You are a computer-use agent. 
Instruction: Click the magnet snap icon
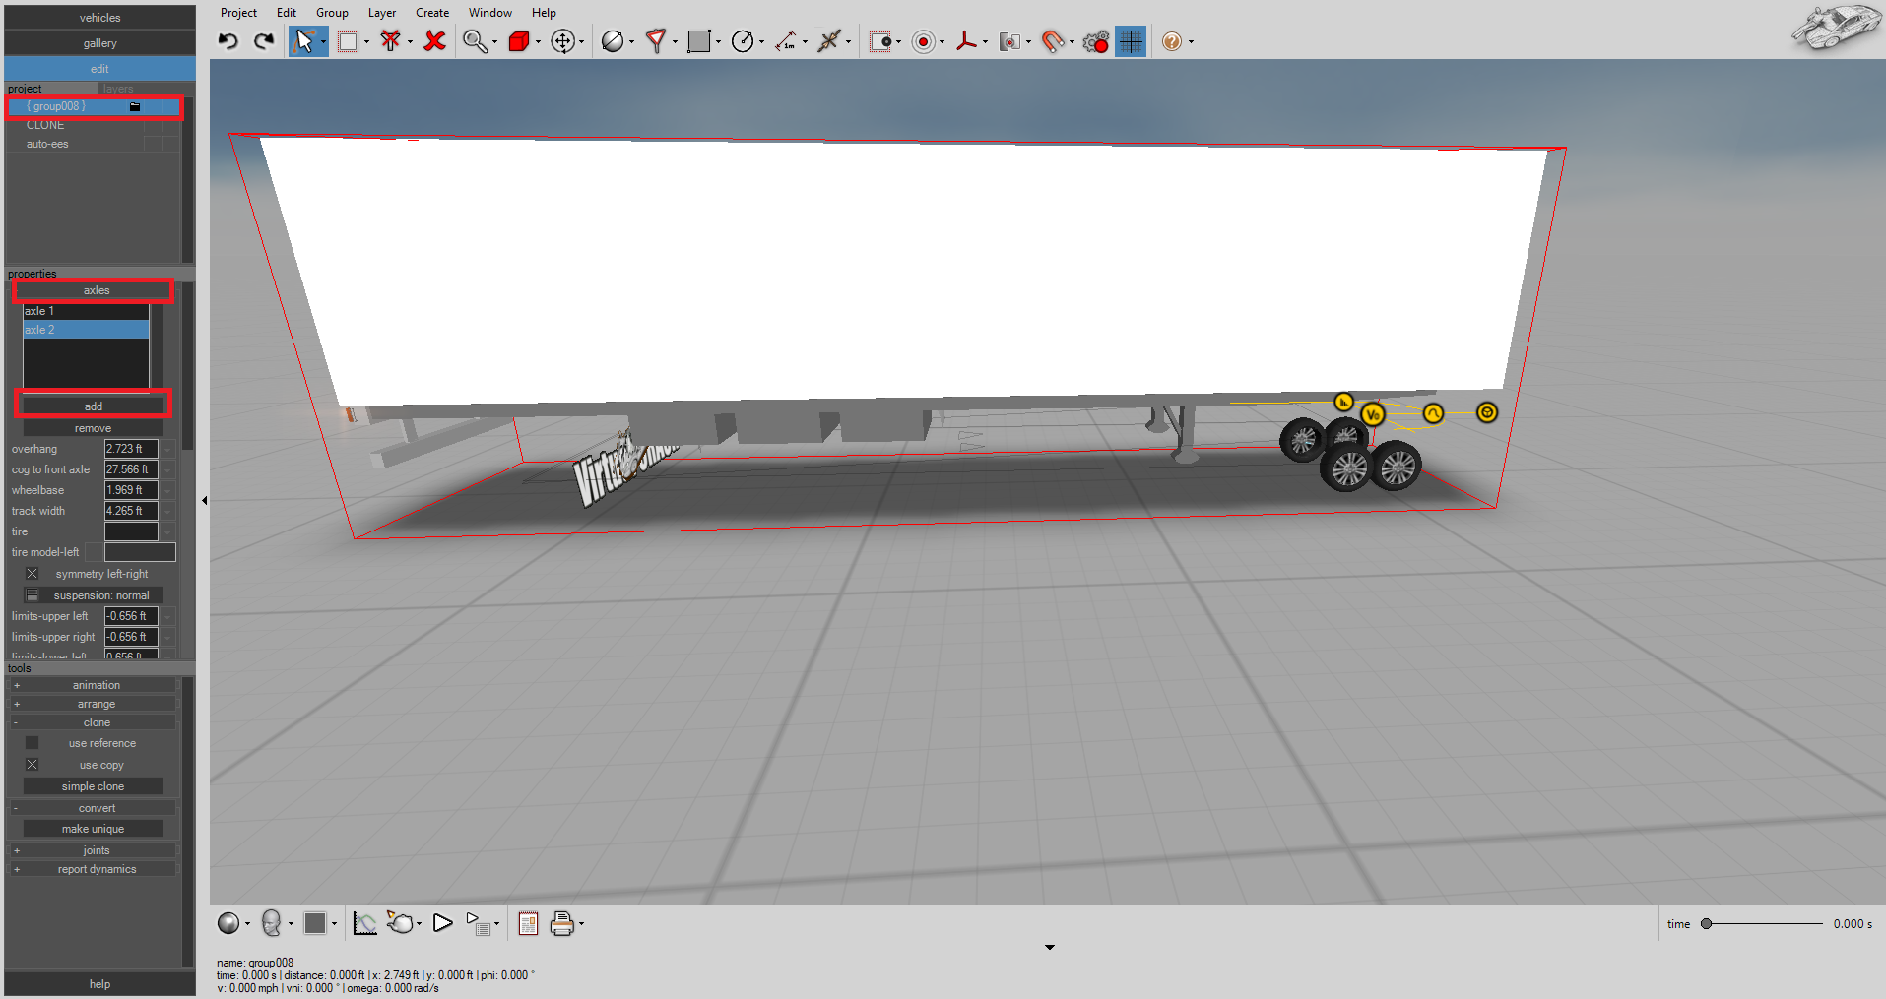1053,41
